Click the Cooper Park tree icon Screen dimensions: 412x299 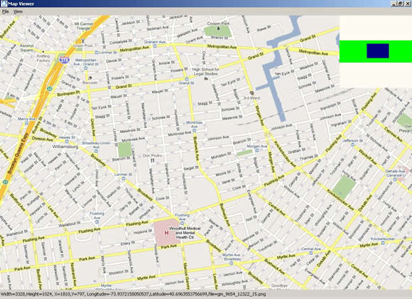[x=218, y=28]
